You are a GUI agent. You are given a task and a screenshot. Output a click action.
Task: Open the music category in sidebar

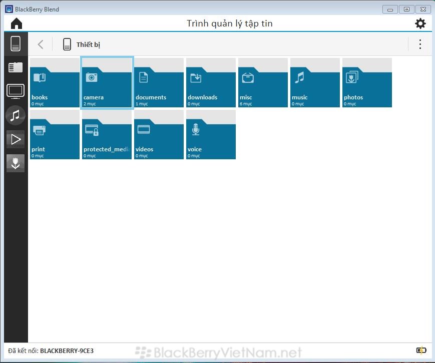point(16,115)
